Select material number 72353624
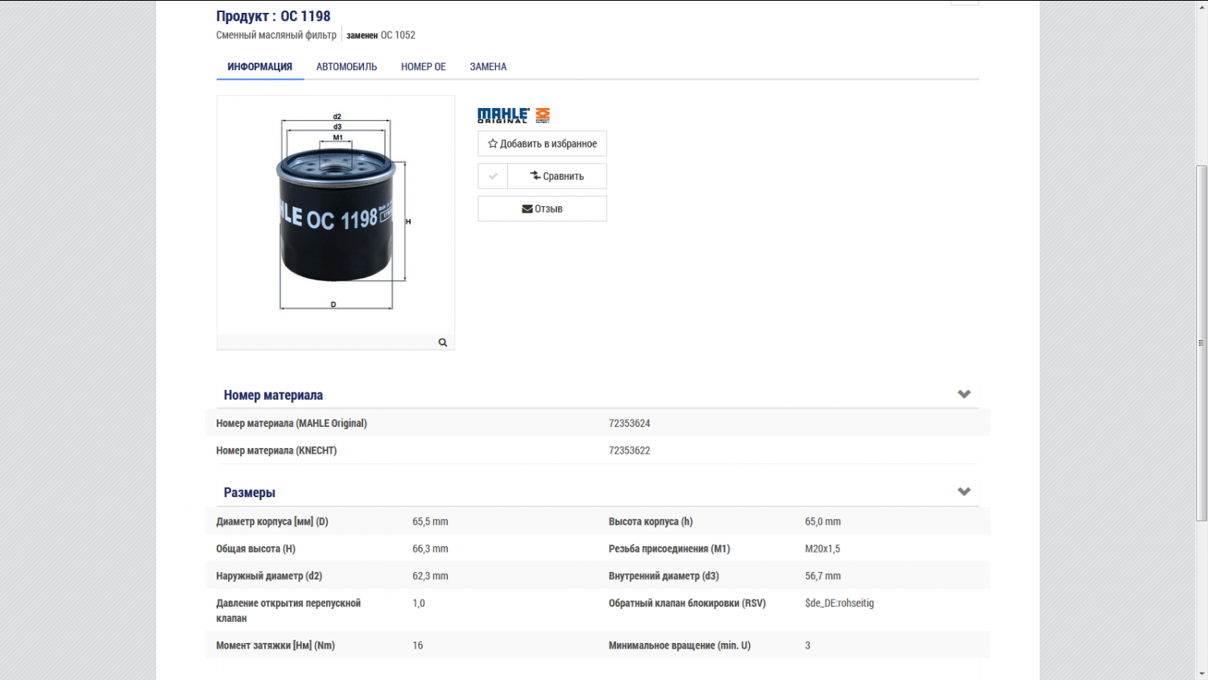Screen dimensions: 1208x680 pyautogui.click(x=629, y=423)
